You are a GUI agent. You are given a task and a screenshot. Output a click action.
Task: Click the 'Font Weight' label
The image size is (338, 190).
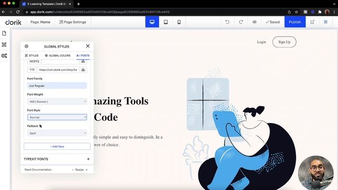(35, 94)
